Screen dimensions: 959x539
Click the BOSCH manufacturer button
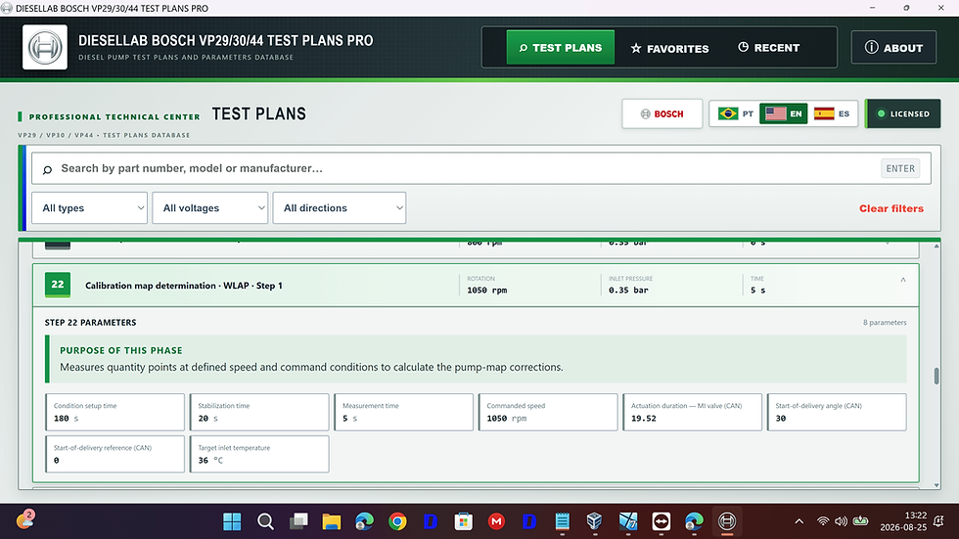click(x=662, y=113)
